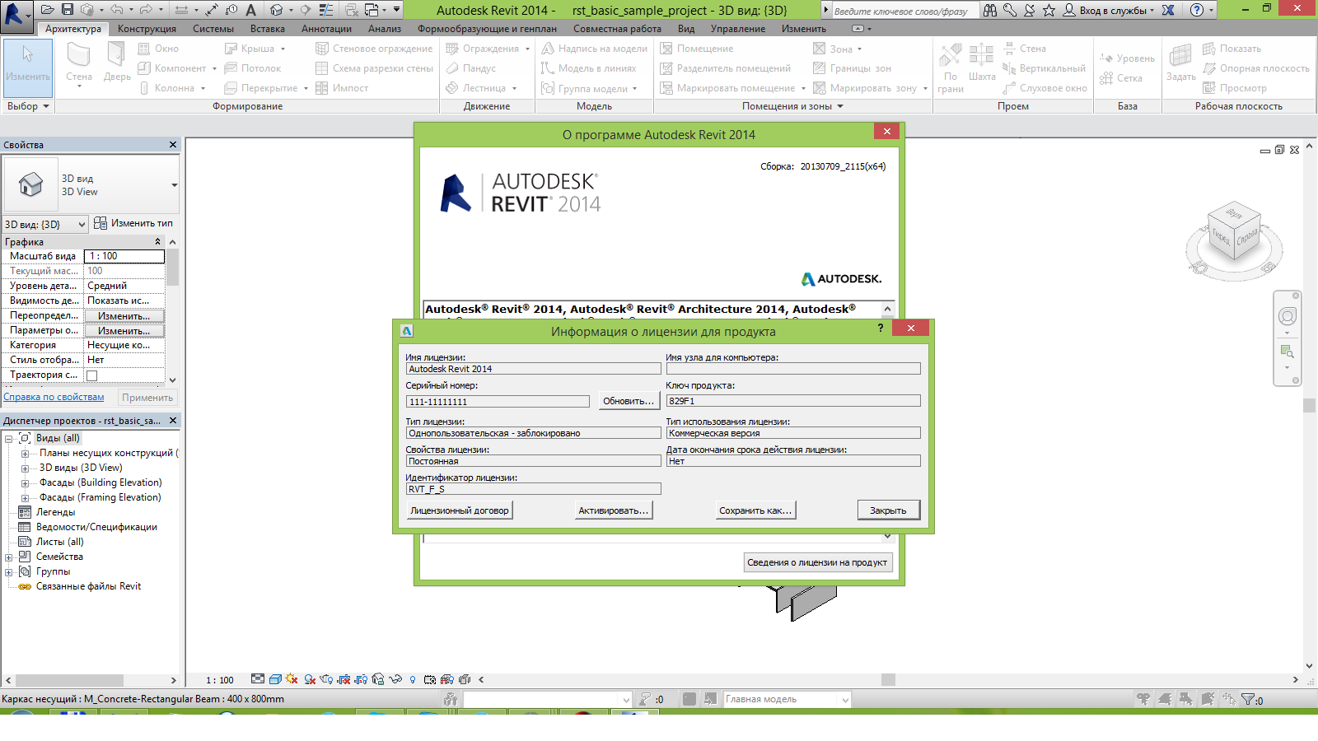Click Сведения о лицензии на продукт button
This screenshot has height=741, width=1318.
pyautogui.click(x=817, y=562)
